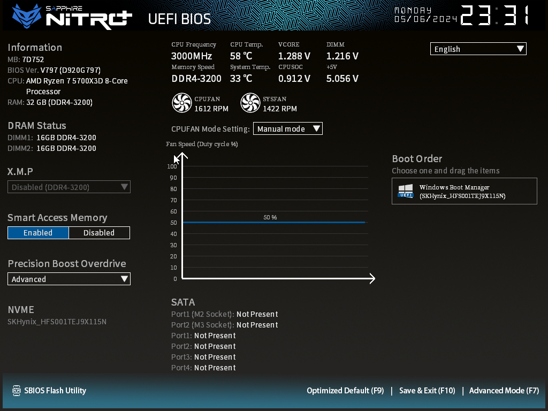The image size is (548, 411).
Task: Click the DIMM1: 16GB DDR4-3200 row
Action: (52, 138)
